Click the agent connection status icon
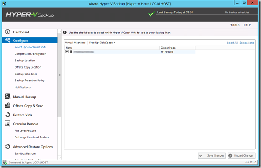 tap(5, 163)
